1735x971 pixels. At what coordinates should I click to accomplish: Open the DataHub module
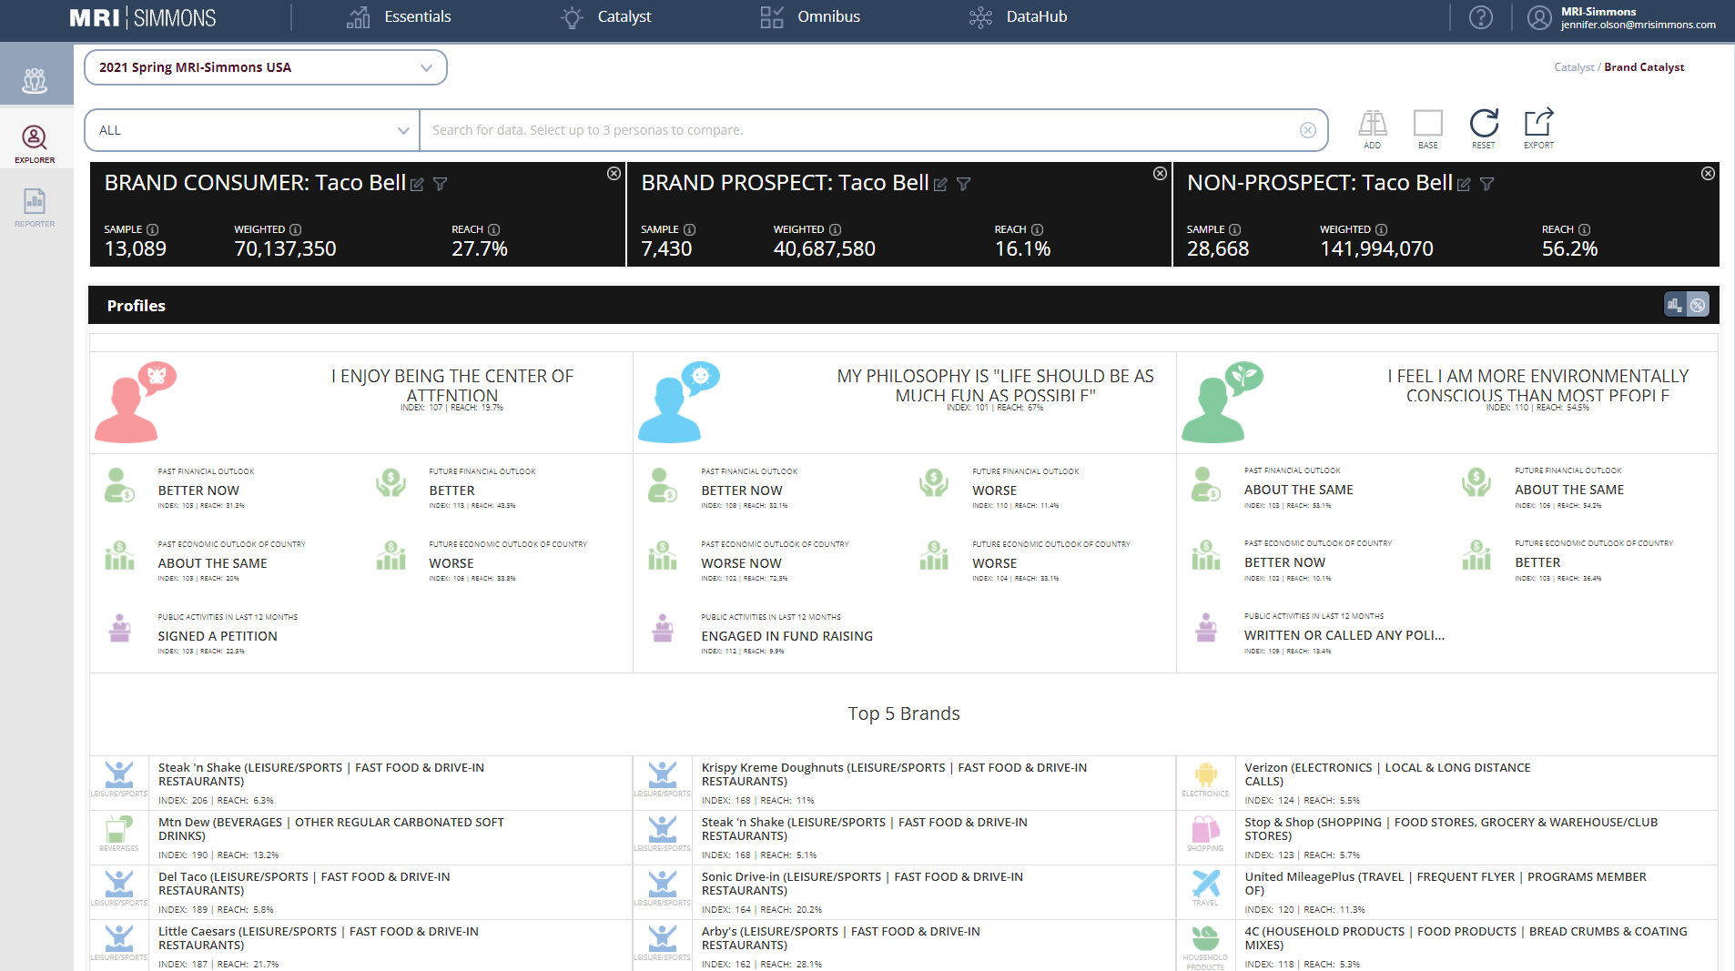(x=1018, y=17)
